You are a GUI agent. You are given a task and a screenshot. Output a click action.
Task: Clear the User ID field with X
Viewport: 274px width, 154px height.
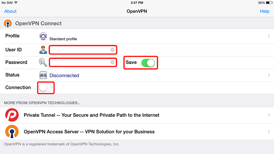[112, 50]
